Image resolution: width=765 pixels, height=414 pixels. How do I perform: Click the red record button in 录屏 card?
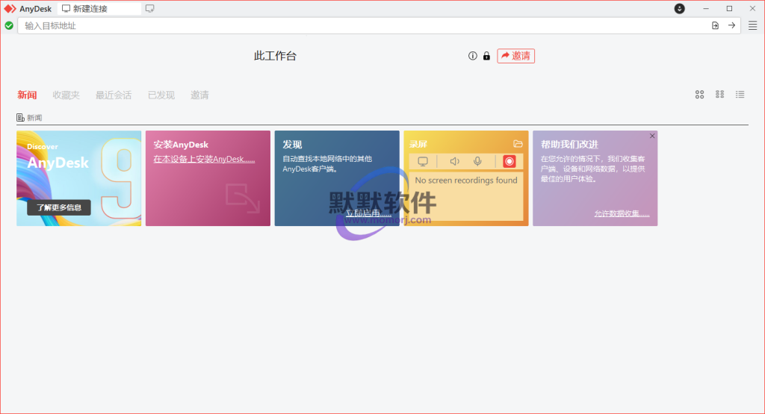(x=510, y=161)
